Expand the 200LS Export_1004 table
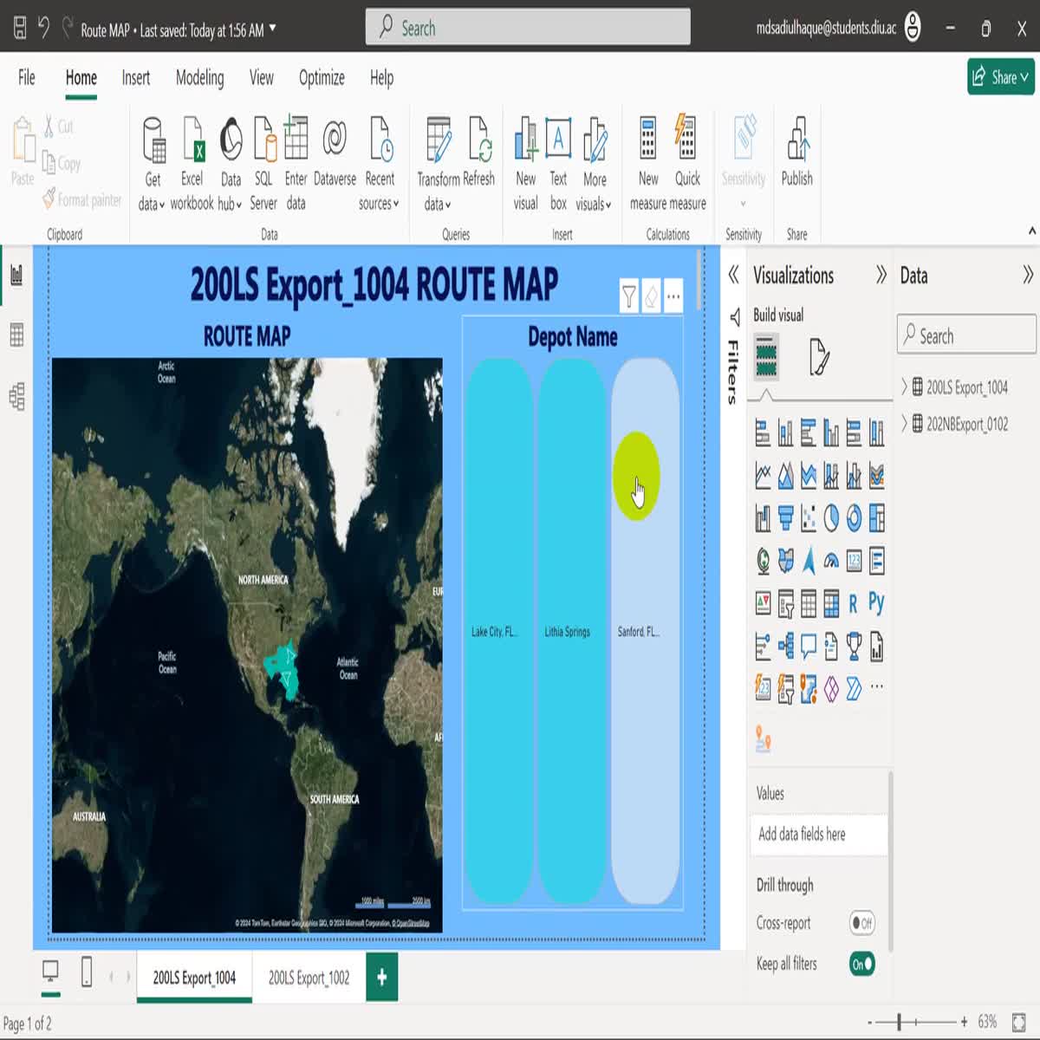Viewport: 1040px width, 1040px height. click(x=907, y=387)
